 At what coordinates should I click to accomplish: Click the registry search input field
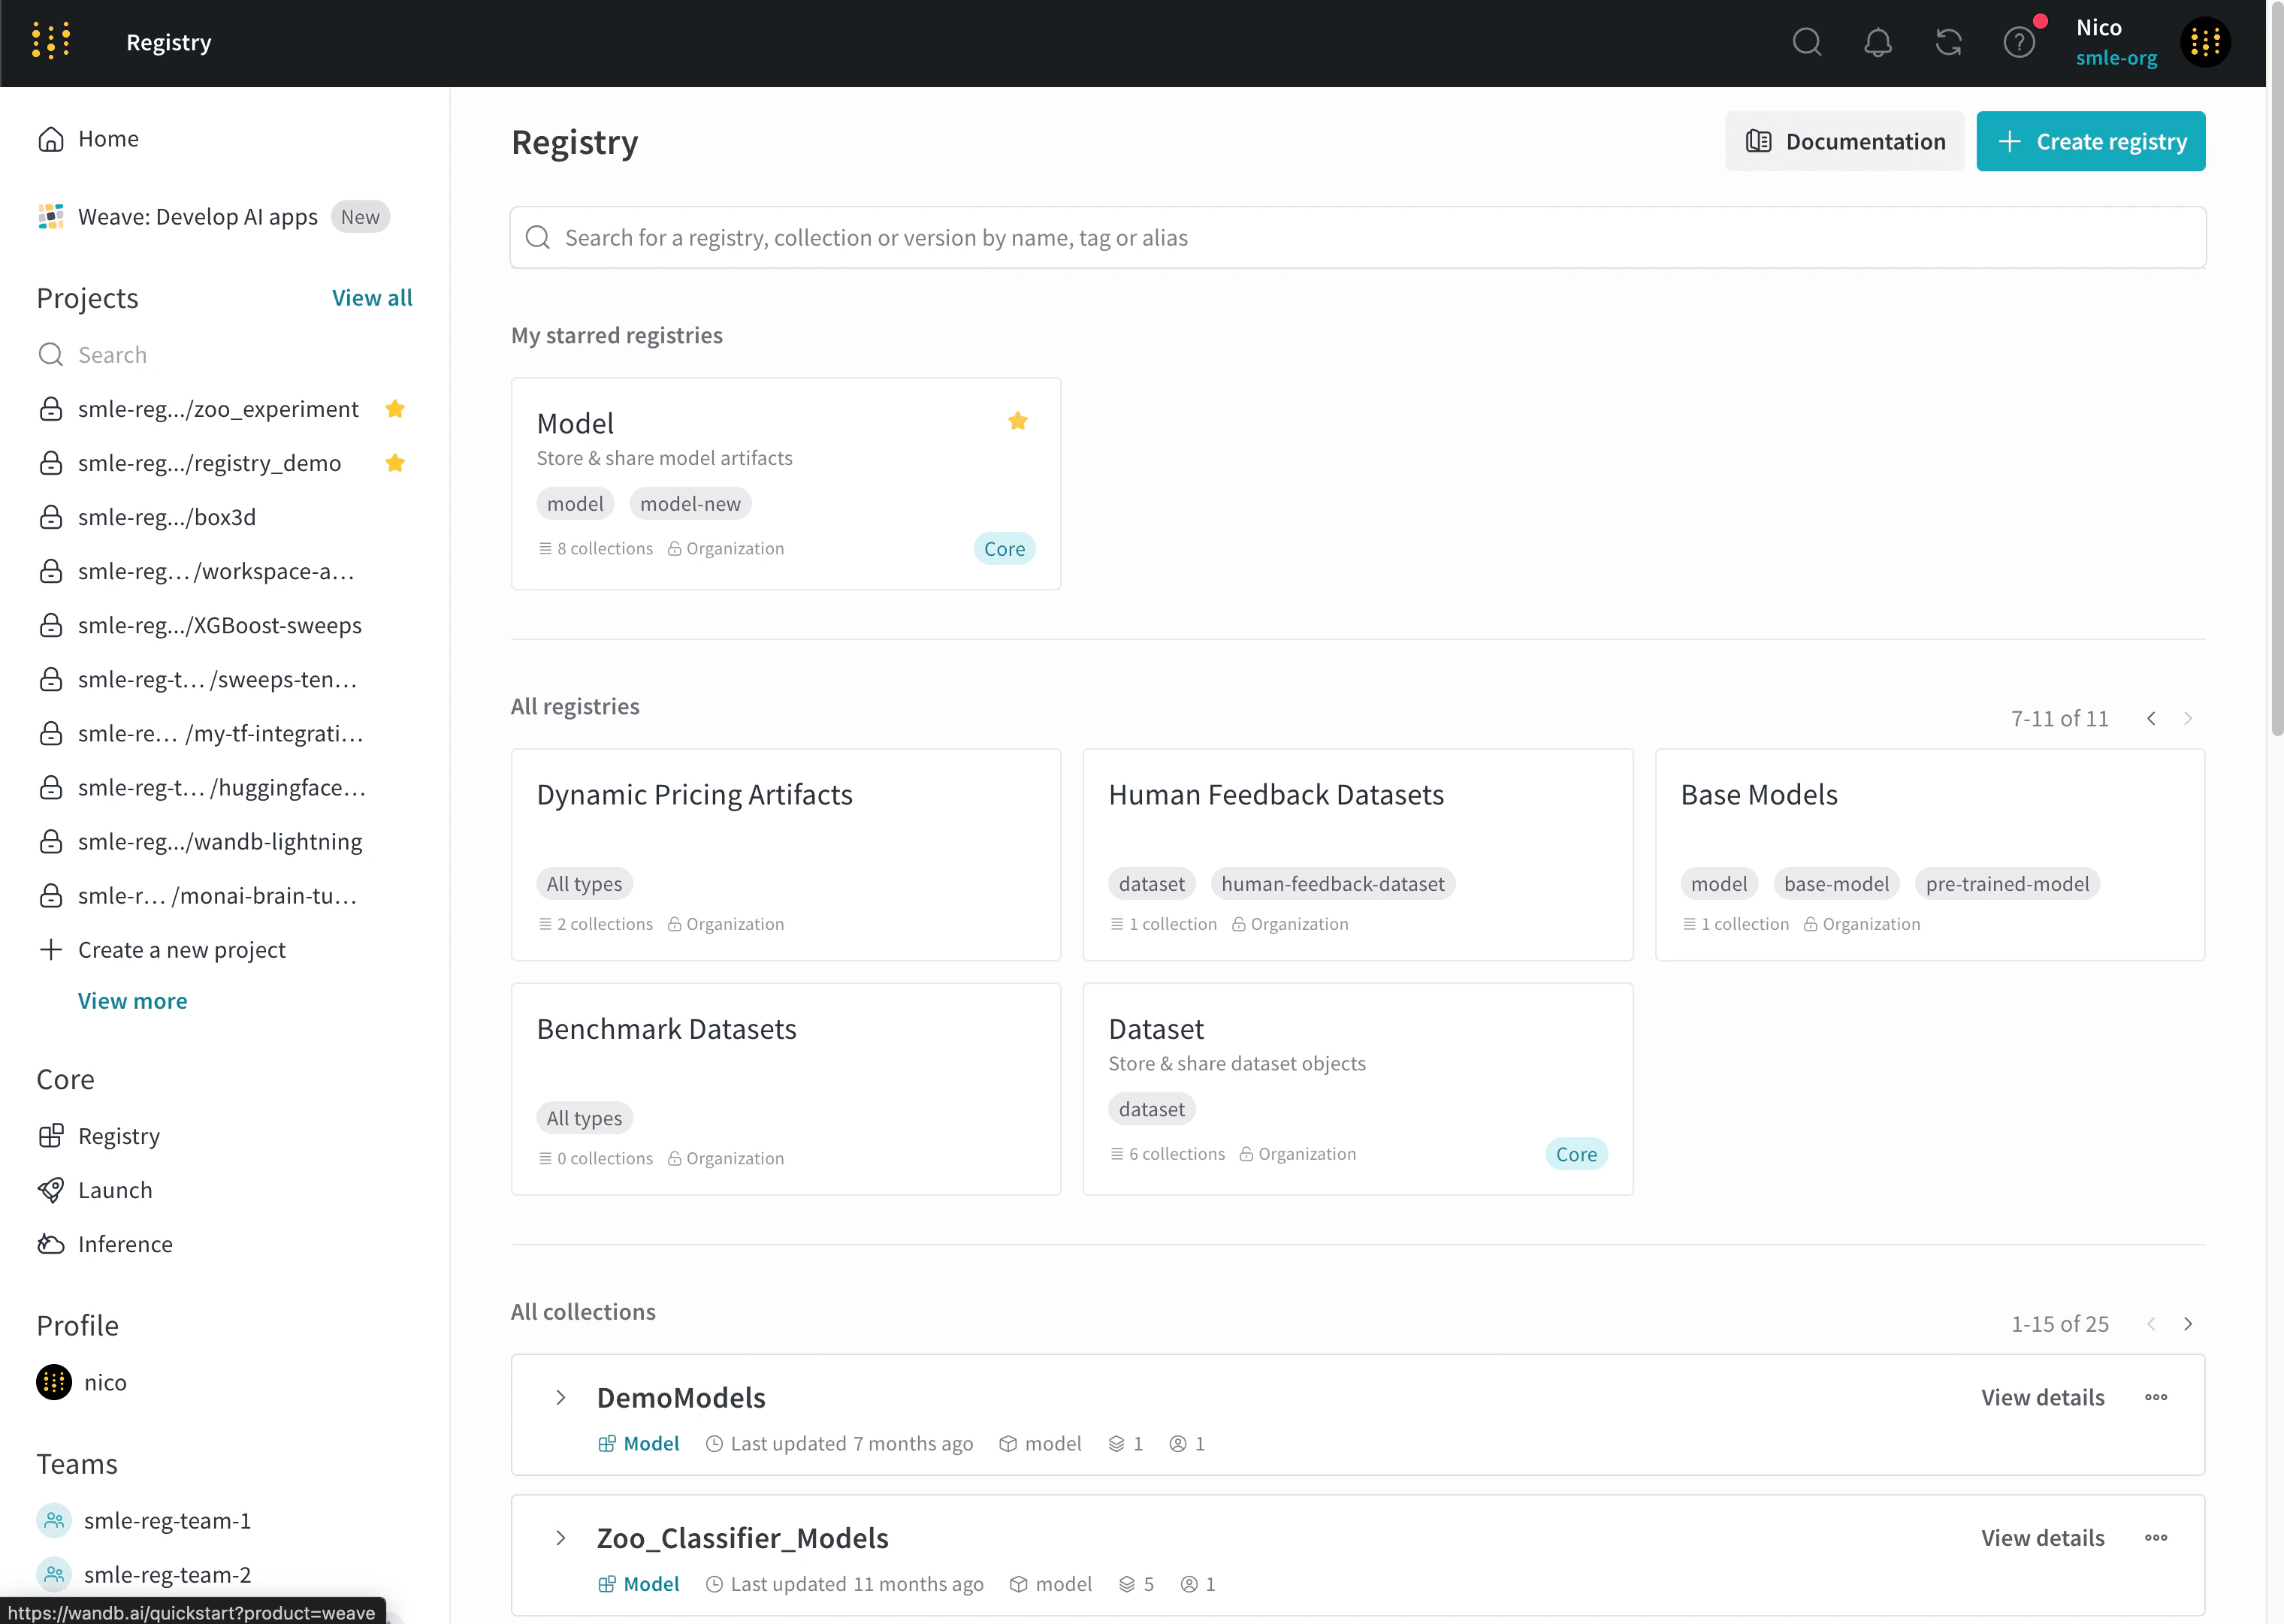(x=1357, y=237)
